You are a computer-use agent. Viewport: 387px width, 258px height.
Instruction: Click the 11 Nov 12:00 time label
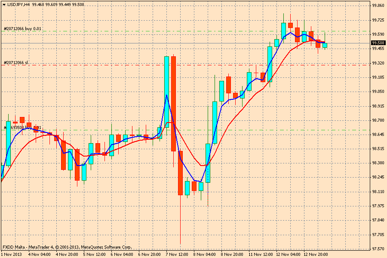pos(260,254)
